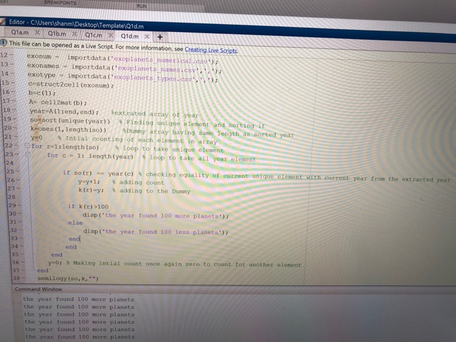Click the 'extrated array of year' comment
The width and height of the screenshot is (456, 342).
pyautogui.click(x=155, y=114)
